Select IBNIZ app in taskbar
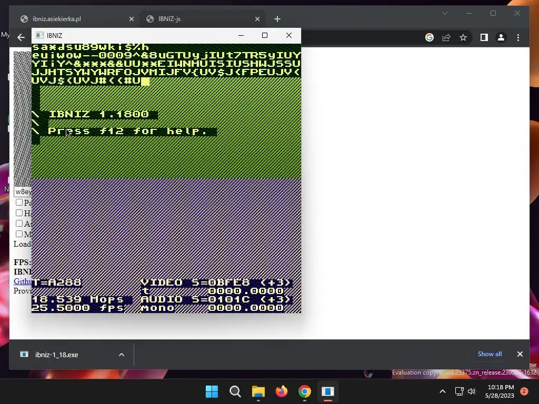The width and height of the screenshot is (539, 404). pos(328,391)
